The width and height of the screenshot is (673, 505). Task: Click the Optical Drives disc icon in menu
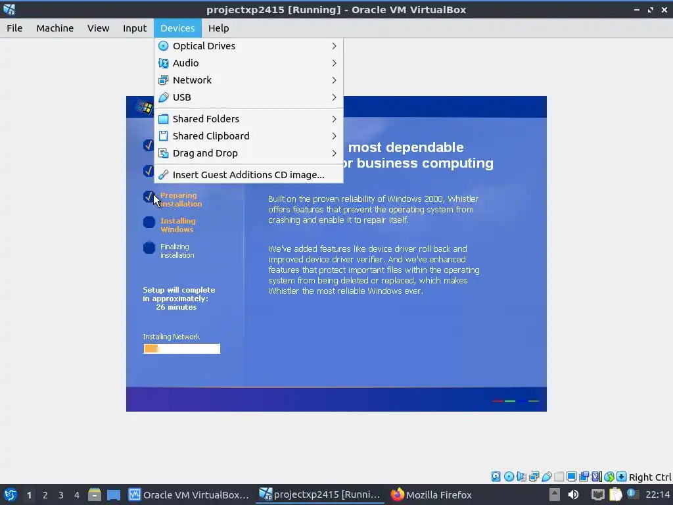[x=164, y=46]
